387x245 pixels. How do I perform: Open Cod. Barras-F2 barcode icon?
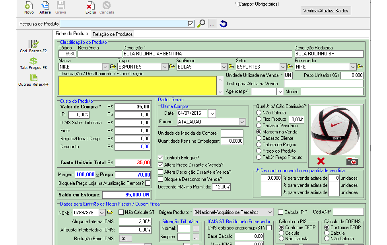pos(33,44)
